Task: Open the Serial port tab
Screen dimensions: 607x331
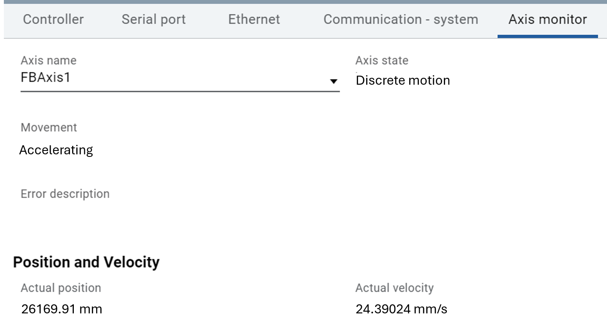Action: (154, 19)
